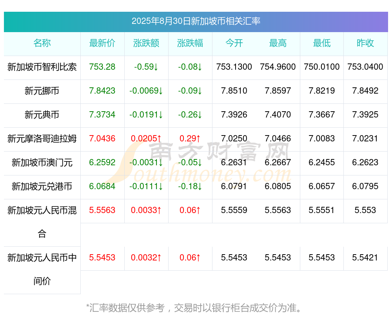
Task: Click the latest price 7.8423
Action: coord(102,91)
